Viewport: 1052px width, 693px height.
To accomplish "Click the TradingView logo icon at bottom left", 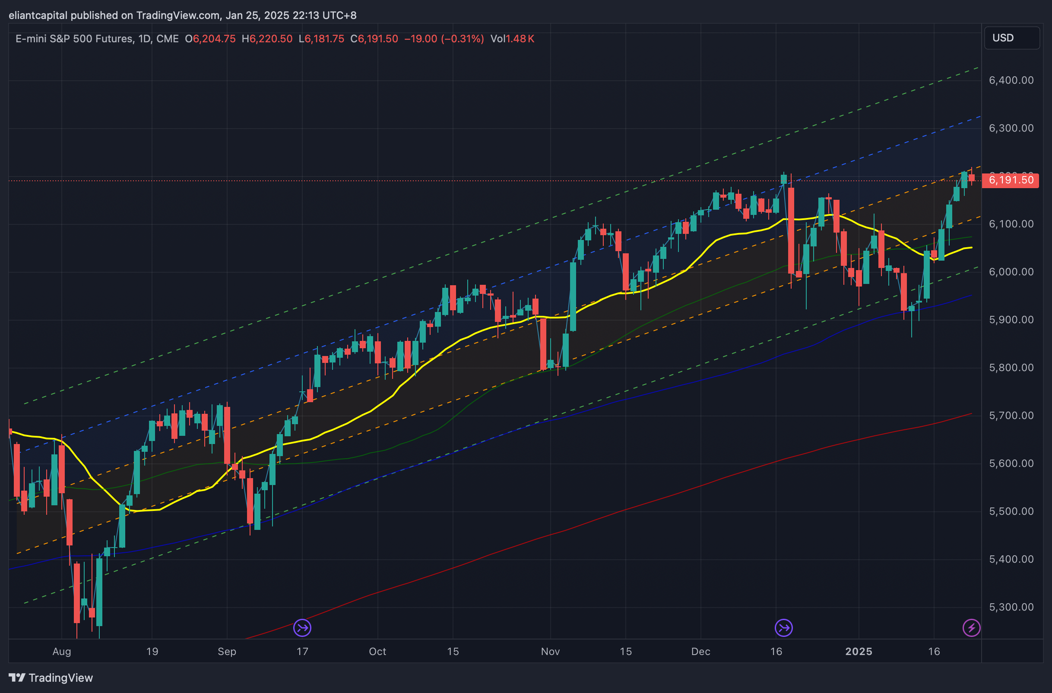I will (x=17, y=677).
